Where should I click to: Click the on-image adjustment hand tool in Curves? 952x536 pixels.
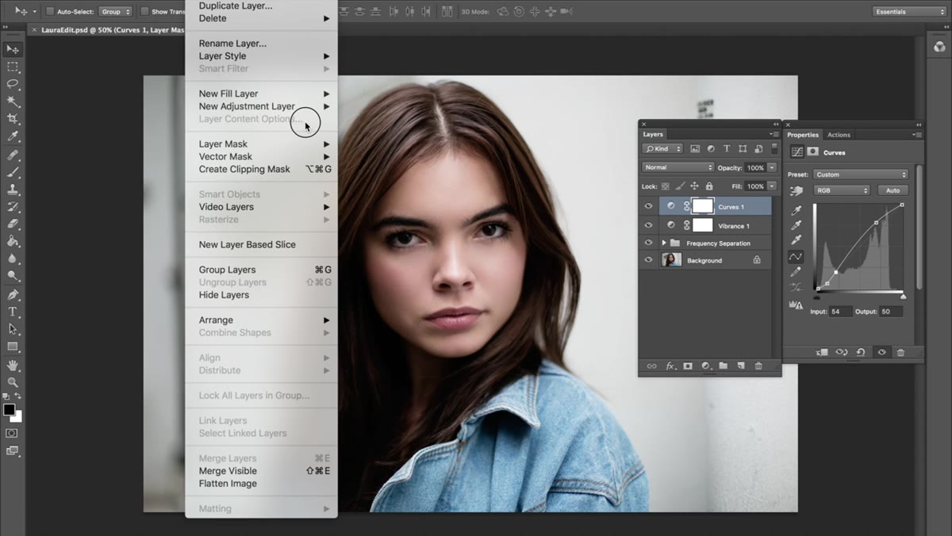pyautogui.click(x=796, y=190)
